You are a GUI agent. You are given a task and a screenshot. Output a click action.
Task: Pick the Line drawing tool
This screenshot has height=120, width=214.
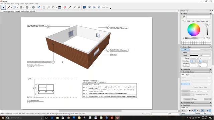tap(9, 7)
